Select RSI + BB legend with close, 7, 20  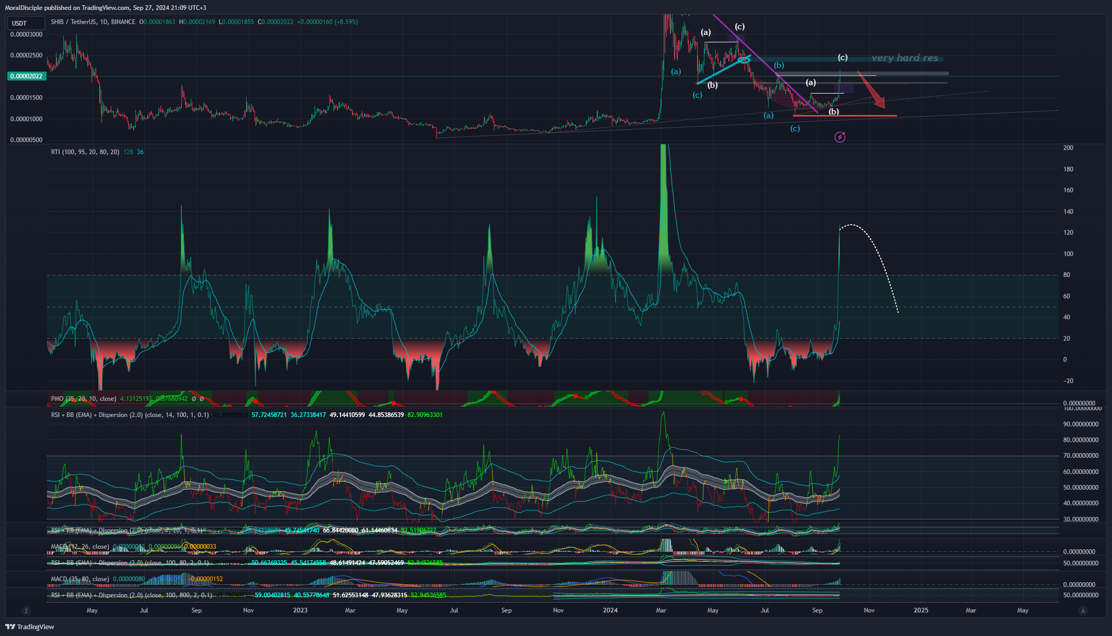(x=126, y=530)
